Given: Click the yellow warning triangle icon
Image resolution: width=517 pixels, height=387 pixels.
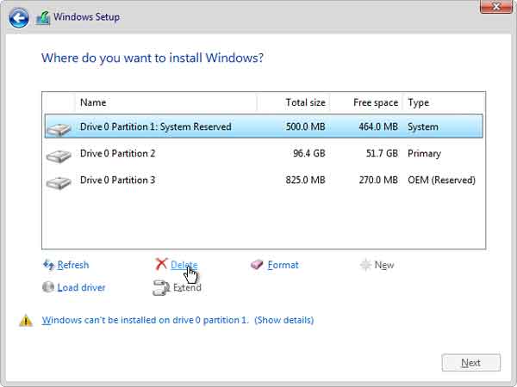Looking at the screenshot, I should (x=26, y=321).
